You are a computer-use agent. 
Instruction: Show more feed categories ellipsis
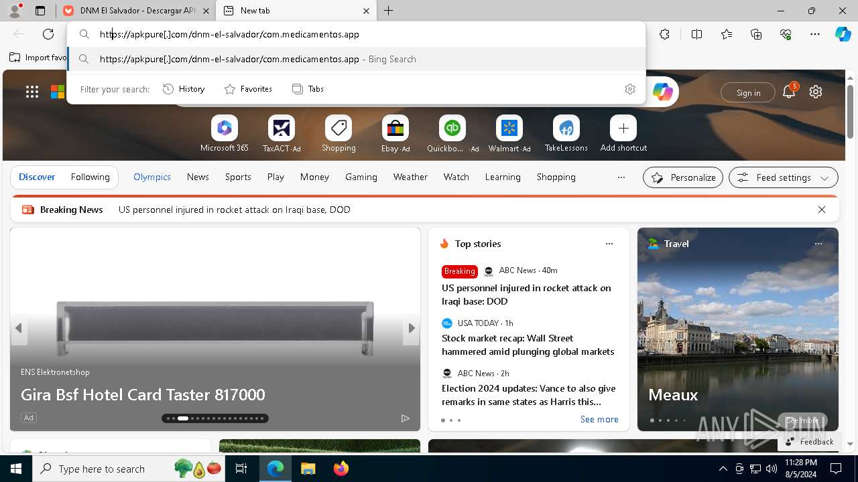pos(621,177)
